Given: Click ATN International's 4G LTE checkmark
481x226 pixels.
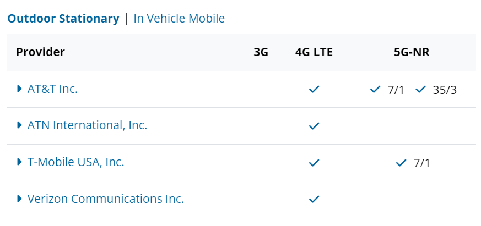Looking at the screenshot, I should coord(314,126).
